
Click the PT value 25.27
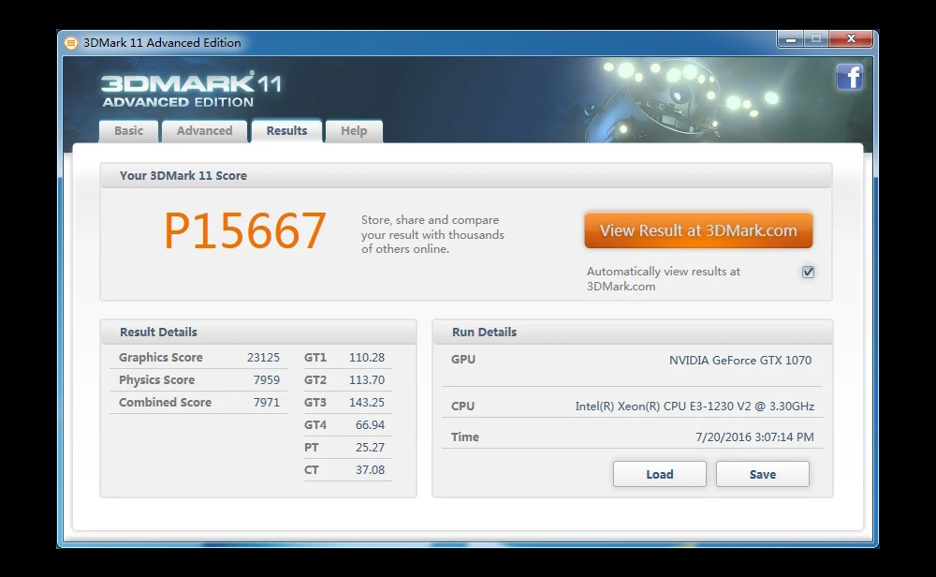point(370,448)
